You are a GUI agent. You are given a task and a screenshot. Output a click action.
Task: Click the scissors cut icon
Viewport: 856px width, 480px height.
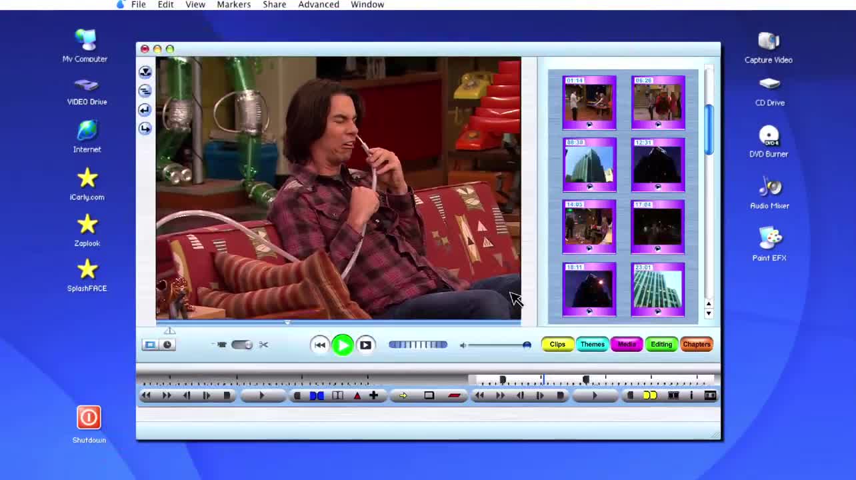[264, 345]
